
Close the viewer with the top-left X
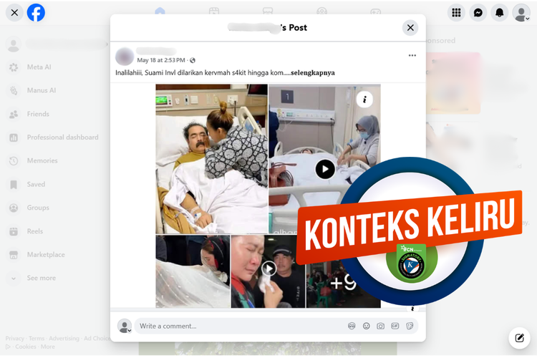coord(14,13)
